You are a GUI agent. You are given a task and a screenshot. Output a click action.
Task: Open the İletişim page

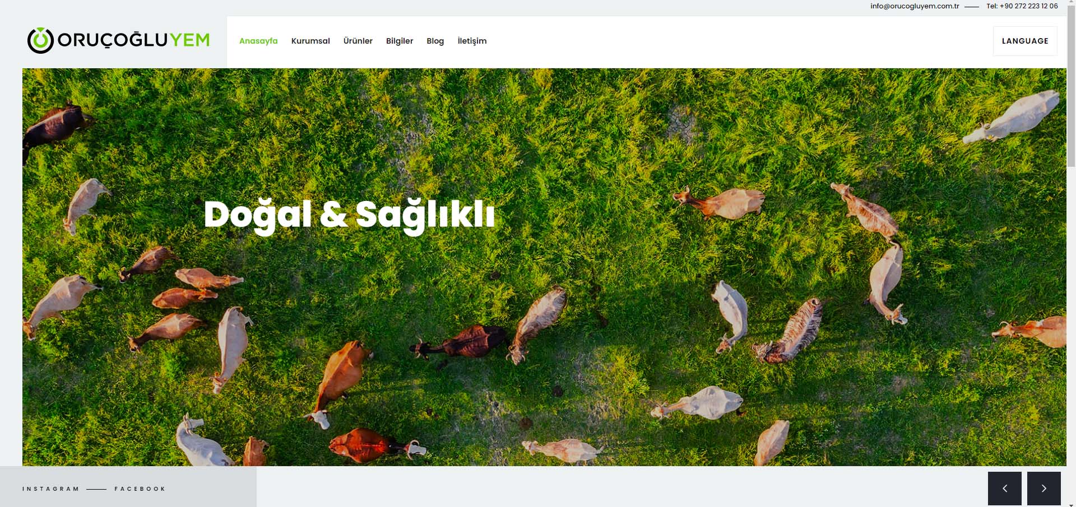tap(472, 41)
